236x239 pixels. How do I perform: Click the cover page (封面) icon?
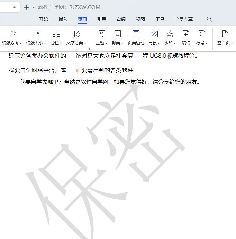click(118, 34)
